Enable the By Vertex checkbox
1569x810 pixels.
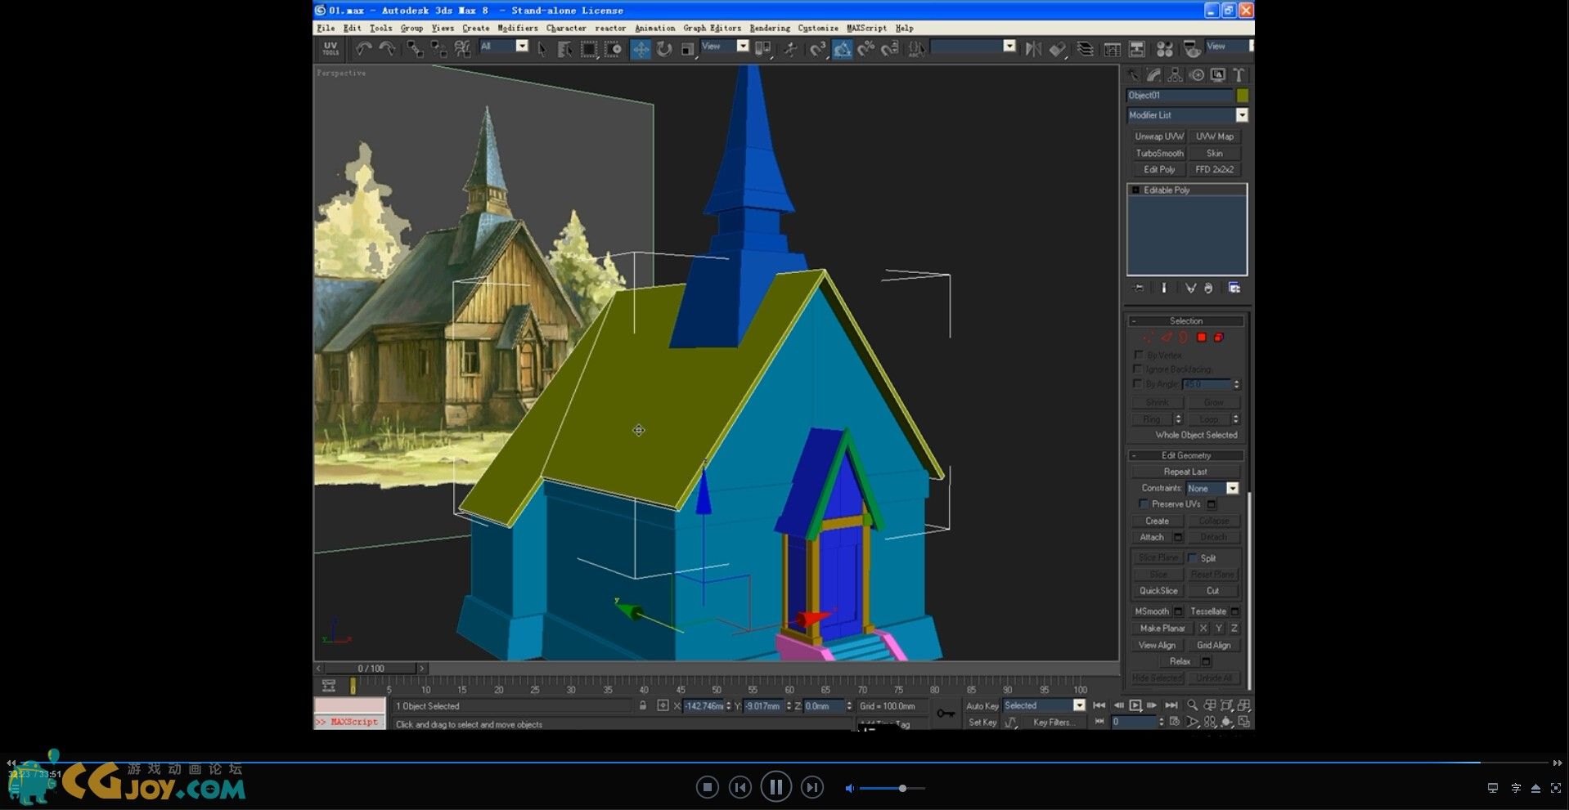(1139, 355)
